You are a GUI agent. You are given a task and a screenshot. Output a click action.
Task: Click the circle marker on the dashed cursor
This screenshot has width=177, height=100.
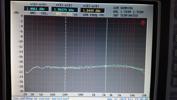coord(65,68)
